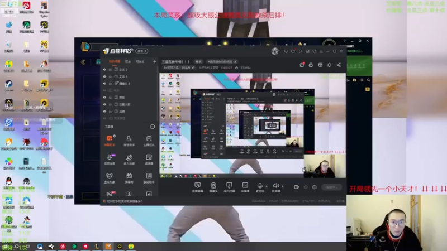Image resolution: width=447 pixels, height=251 pixels.
Task: Open the settings gear in bottom bar
Action: click(x=315, y=187)
